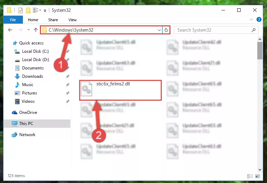Screen dimensions: 267x183
Task: Open the File ribbon tab
Action: tap(13, 20)
